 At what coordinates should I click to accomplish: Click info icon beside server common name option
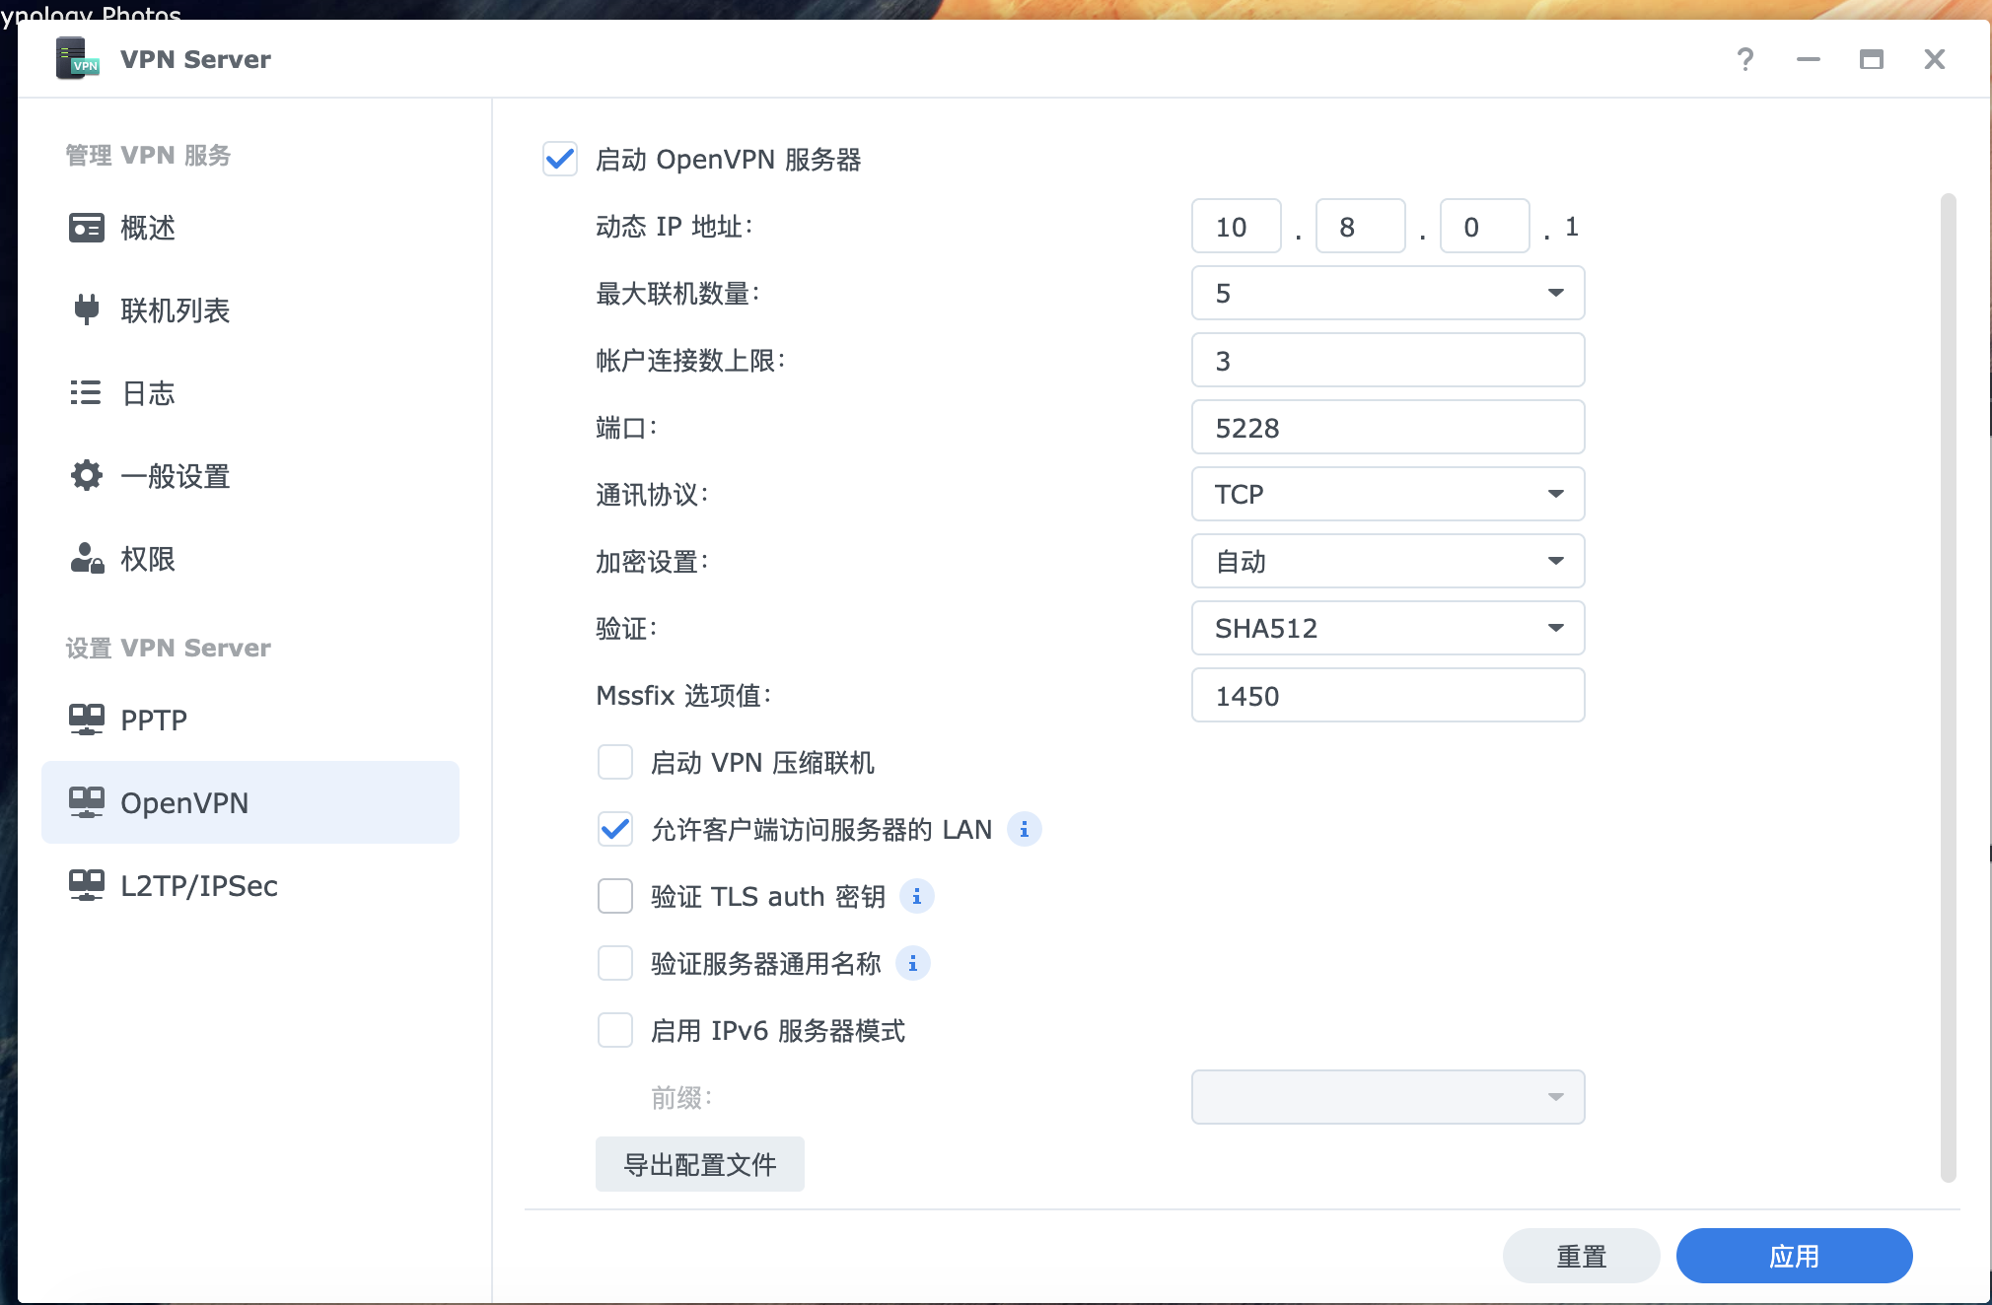point(912,964)
